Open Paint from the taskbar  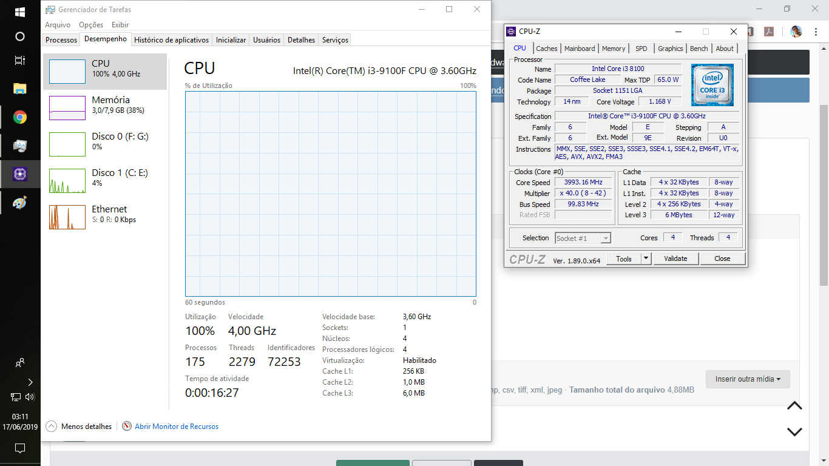click(x=20, y=203)
